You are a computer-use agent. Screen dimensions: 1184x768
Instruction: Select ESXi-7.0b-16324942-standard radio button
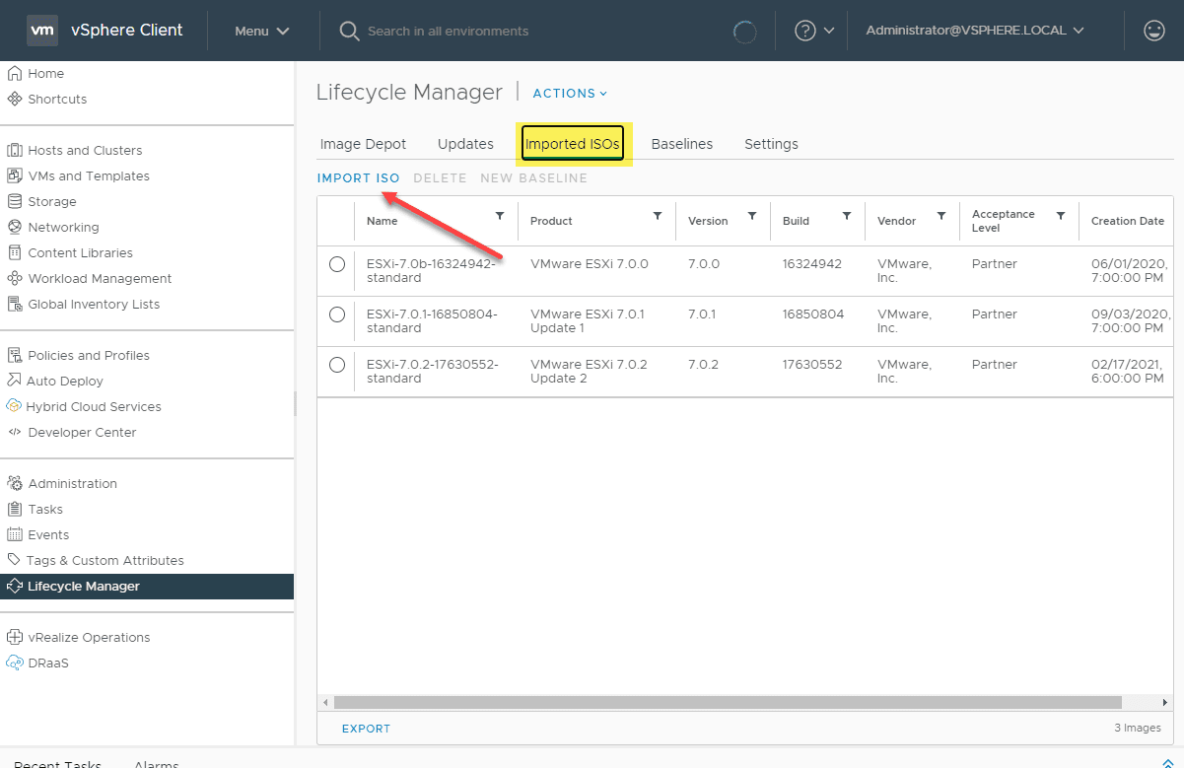337,264
